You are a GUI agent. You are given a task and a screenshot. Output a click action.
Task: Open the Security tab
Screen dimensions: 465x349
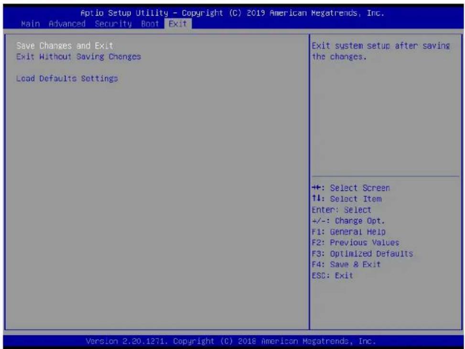pyautogui.click(x=113, y=24)
